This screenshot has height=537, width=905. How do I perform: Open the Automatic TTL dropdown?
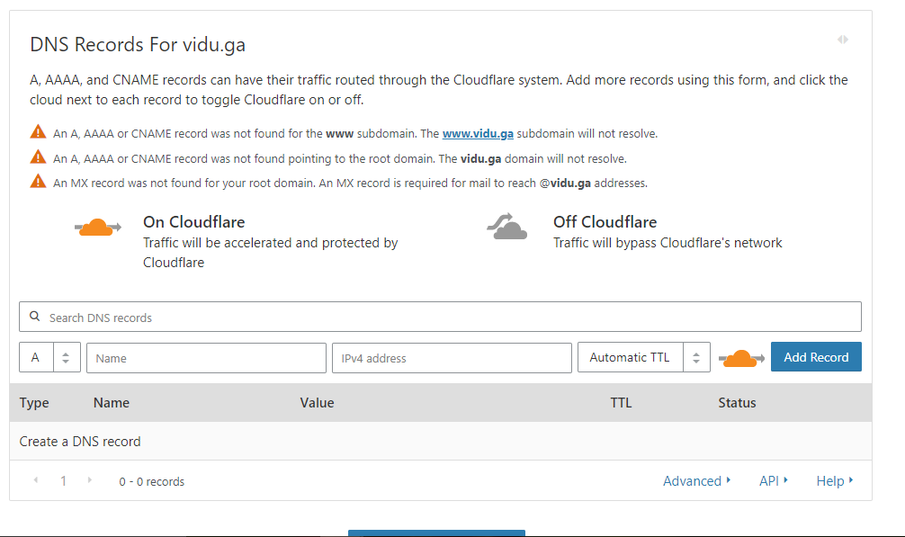(x=644, y=358)
